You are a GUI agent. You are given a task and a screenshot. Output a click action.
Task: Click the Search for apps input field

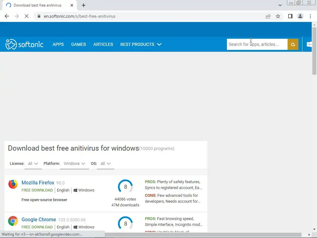tap(257, 44)
